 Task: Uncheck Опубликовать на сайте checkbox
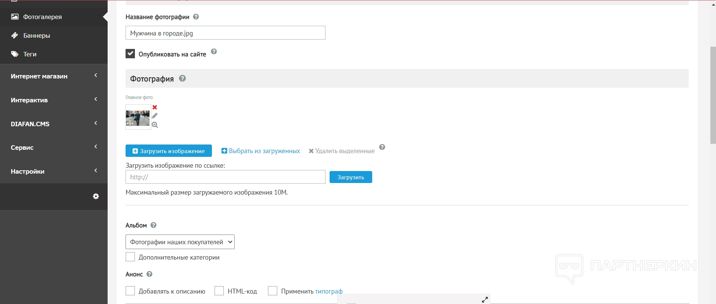130,54
